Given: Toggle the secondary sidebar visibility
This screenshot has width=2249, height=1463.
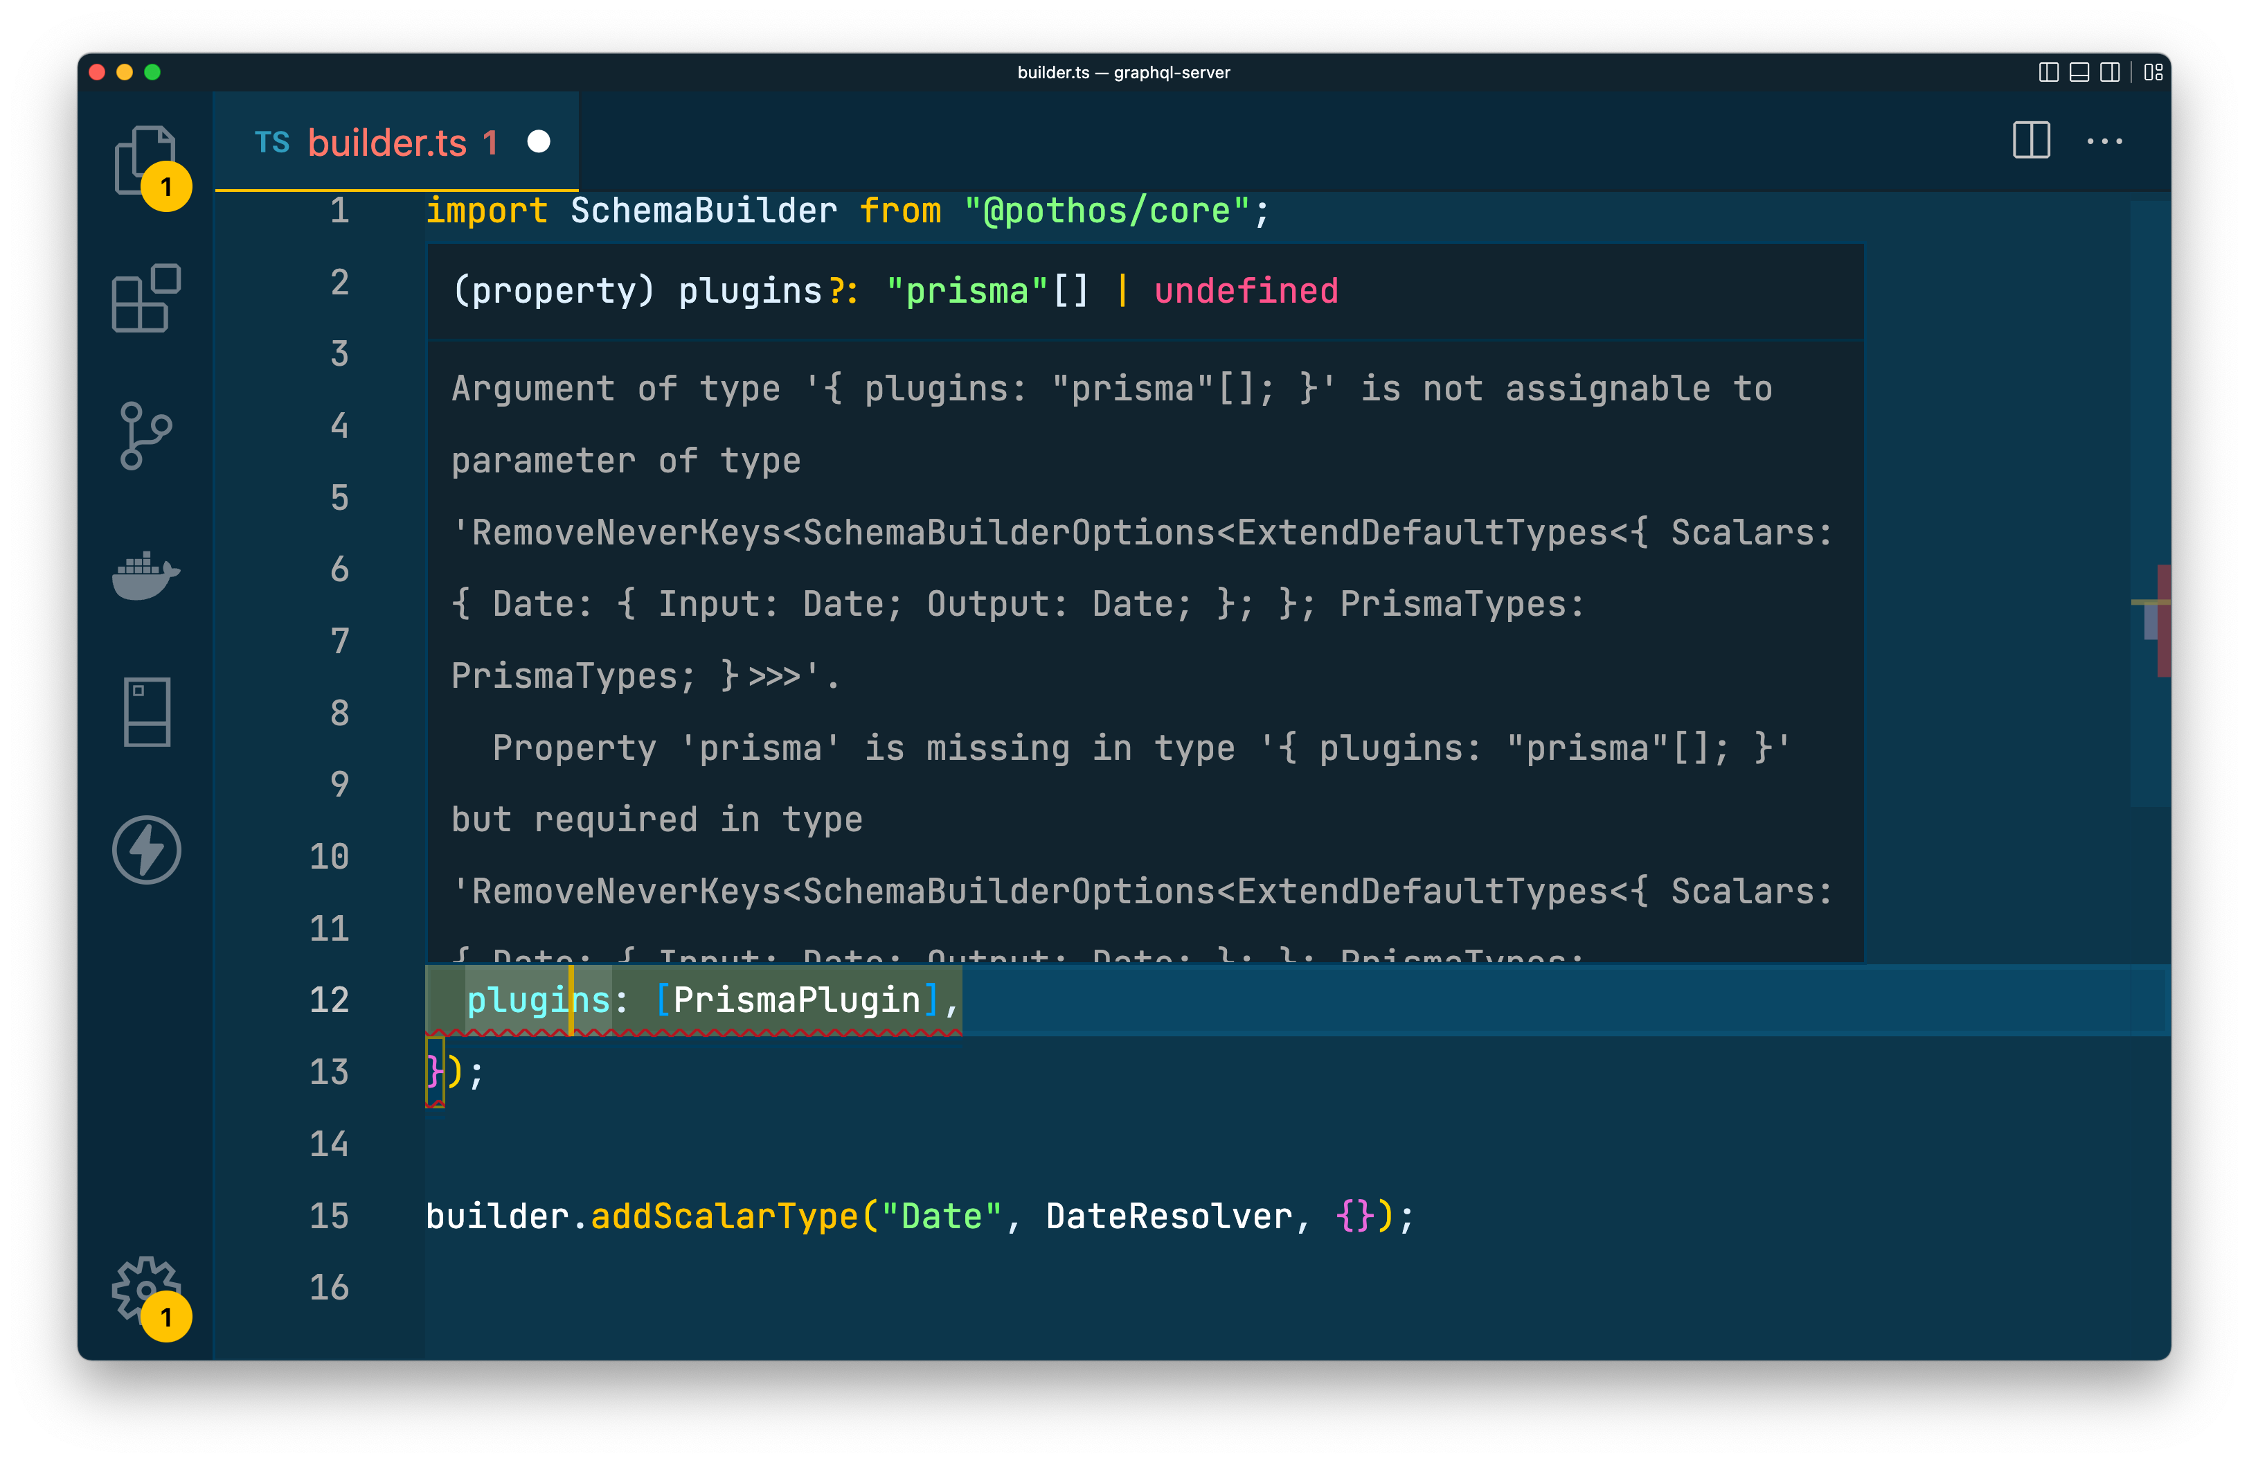Looking at the screenshot, I should click(x=2109, y=73).
